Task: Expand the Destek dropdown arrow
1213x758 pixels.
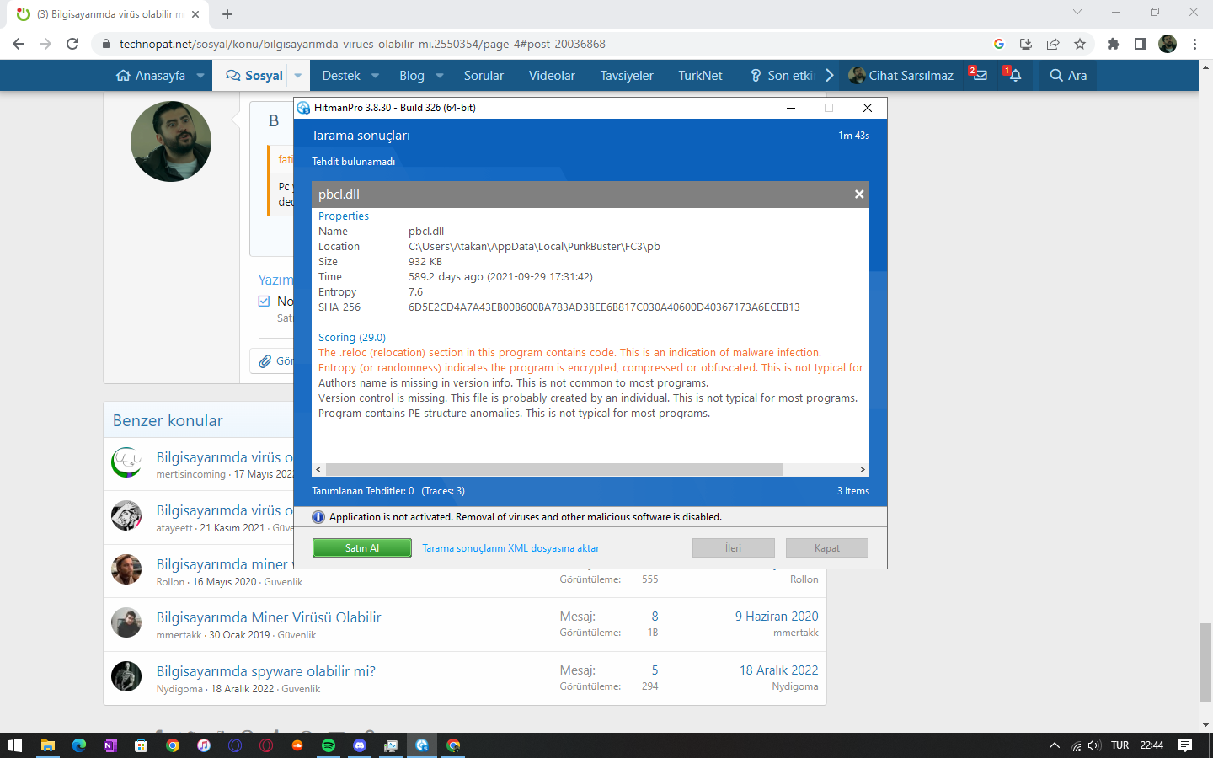Action: click(x=375, y=75)
